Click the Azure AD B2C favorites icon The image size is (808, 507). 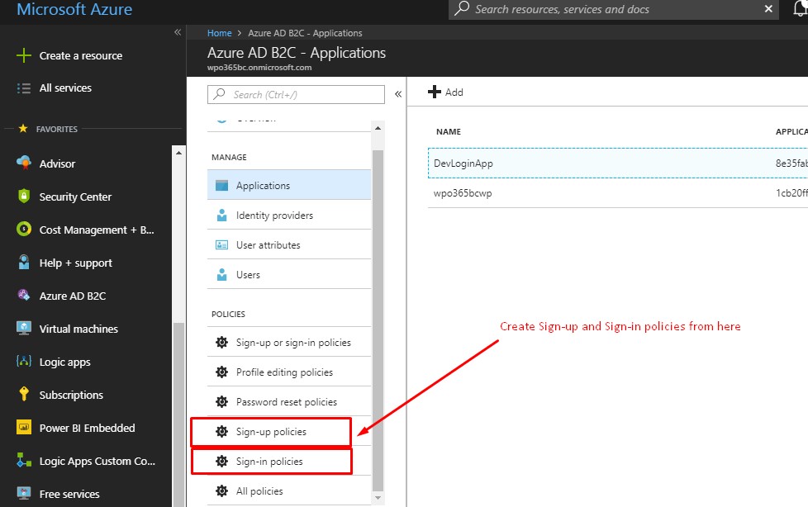click(x=24, y=296)
